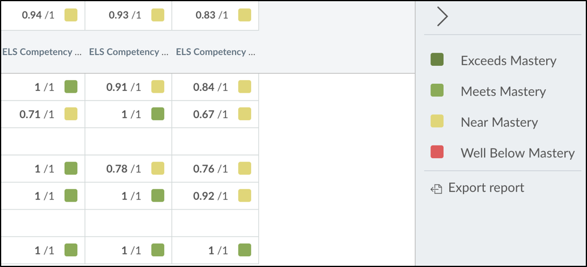Toggle the Meets Mastery filter swatch

click(437, 90)
